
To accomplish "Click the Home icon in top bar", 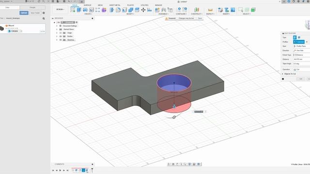I will 81,1.
